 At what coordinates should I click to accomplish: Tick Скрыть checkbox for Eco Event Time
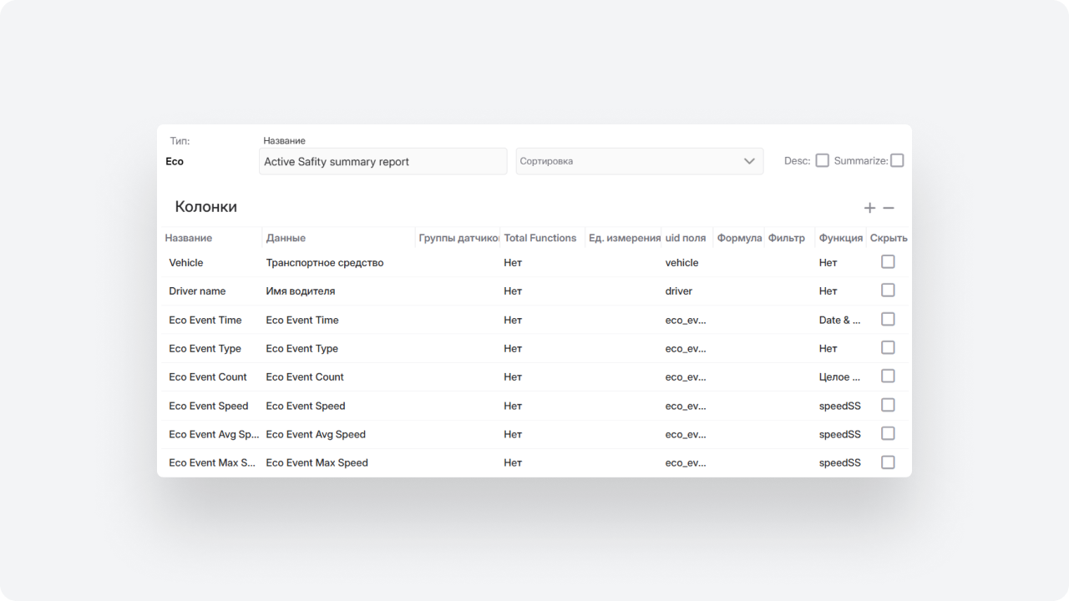[x=888, y=320]
